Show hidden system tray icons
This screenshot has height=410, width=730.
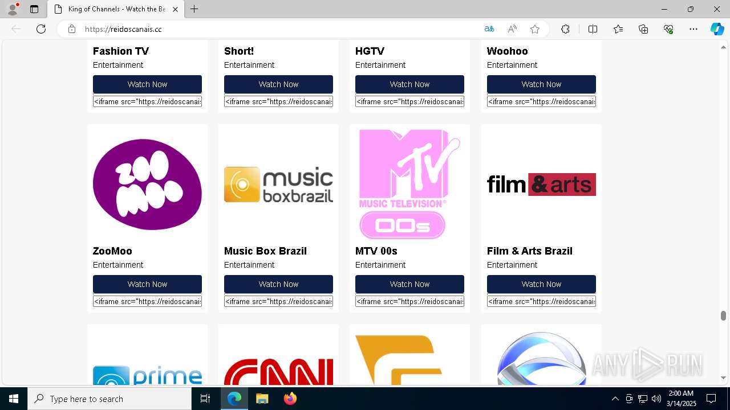(615, 399)
